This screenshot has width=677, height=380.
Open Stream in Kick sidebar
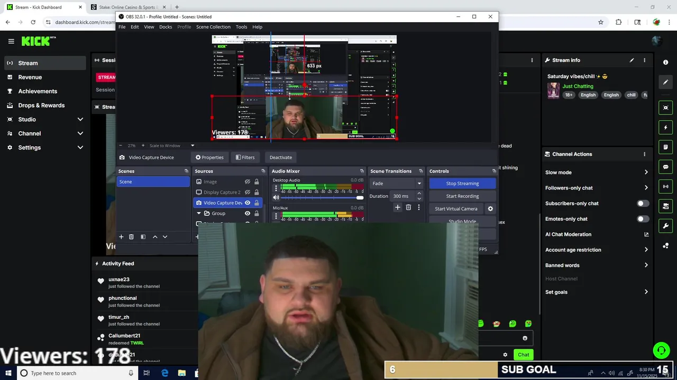click(45, 63)
